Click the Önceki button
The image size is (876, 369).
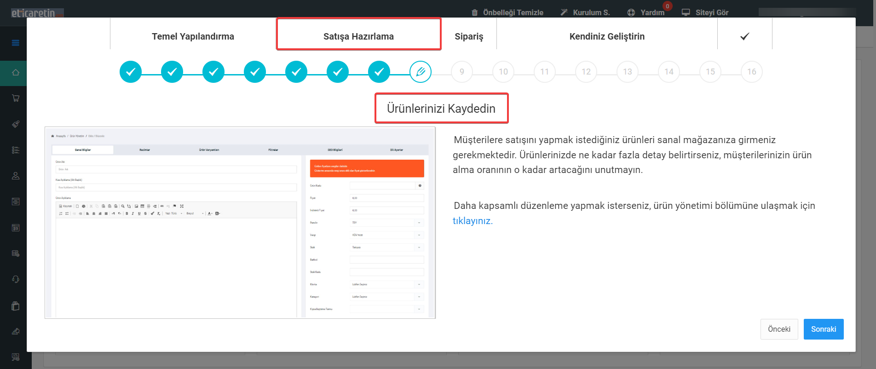pyautogui.click(x=779, y=329)
